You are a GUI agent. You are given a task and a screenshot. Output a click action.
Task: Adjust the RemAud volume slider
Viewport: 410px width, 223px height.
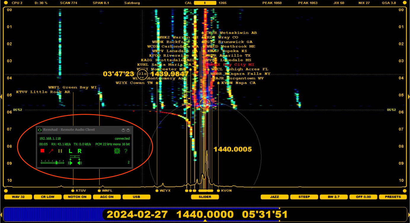tap(56, 162)
